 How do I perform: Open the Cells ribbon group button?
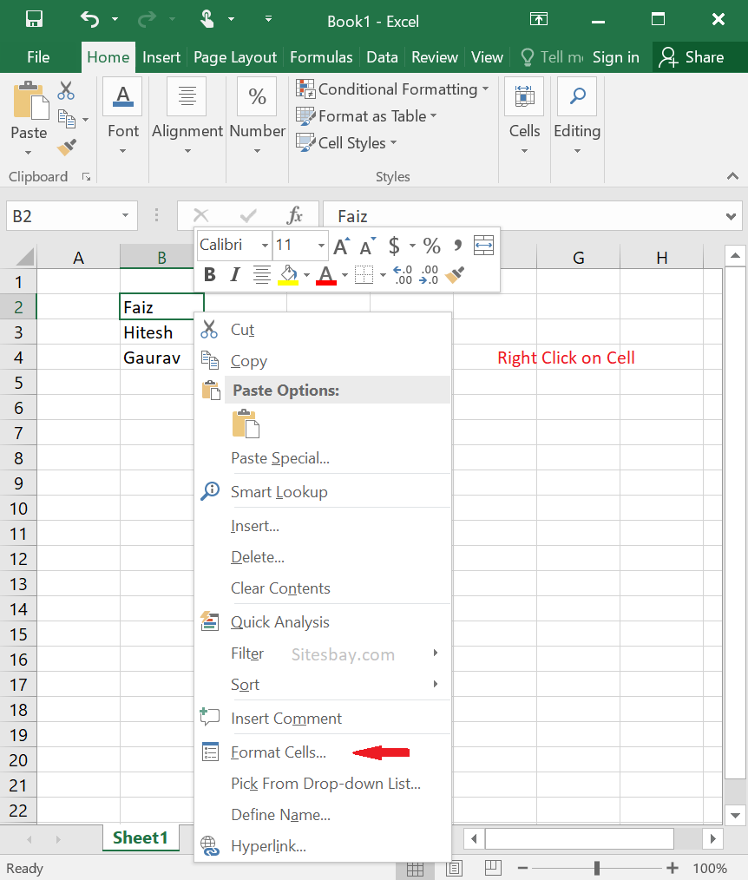[x=525, y=117]
